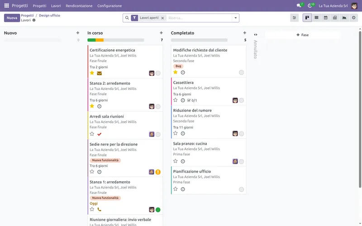Click green segment of In corso progress bar

pyautogui.click(x=91, y=40)
